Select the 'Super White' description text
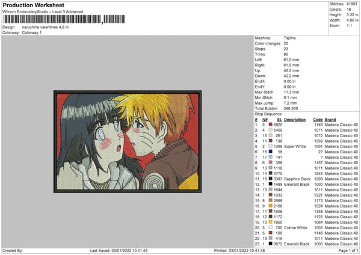This screenshot has height=255, width=361. pos(295,146)
